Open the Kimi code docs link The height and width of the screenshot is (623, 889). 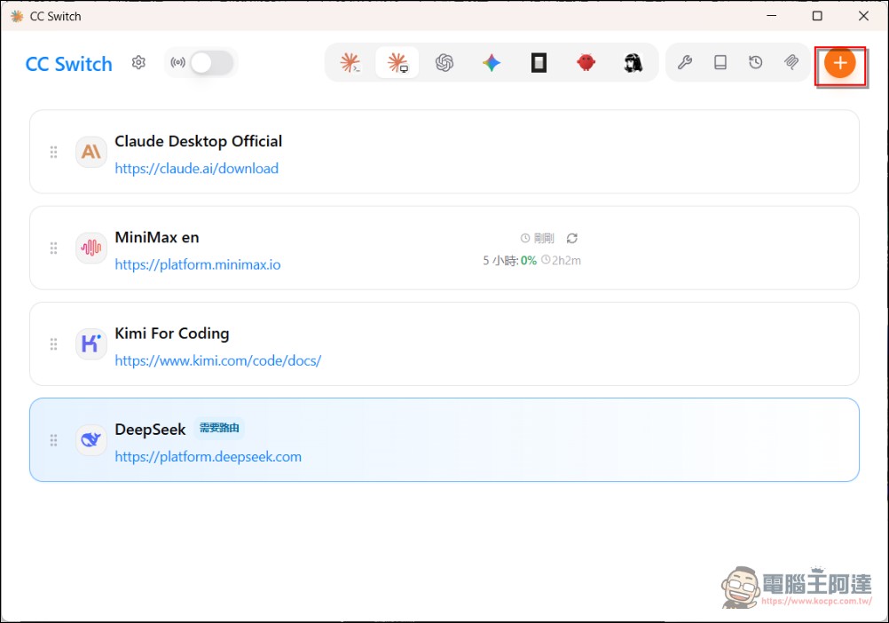[x=217, y=360]
